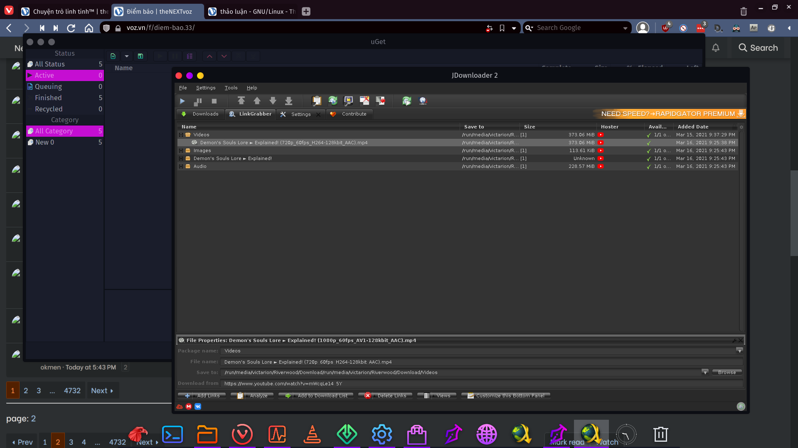Open Package name dropdown in File Properties
This screenshot has height=448, width=798.
pos(739,351)
